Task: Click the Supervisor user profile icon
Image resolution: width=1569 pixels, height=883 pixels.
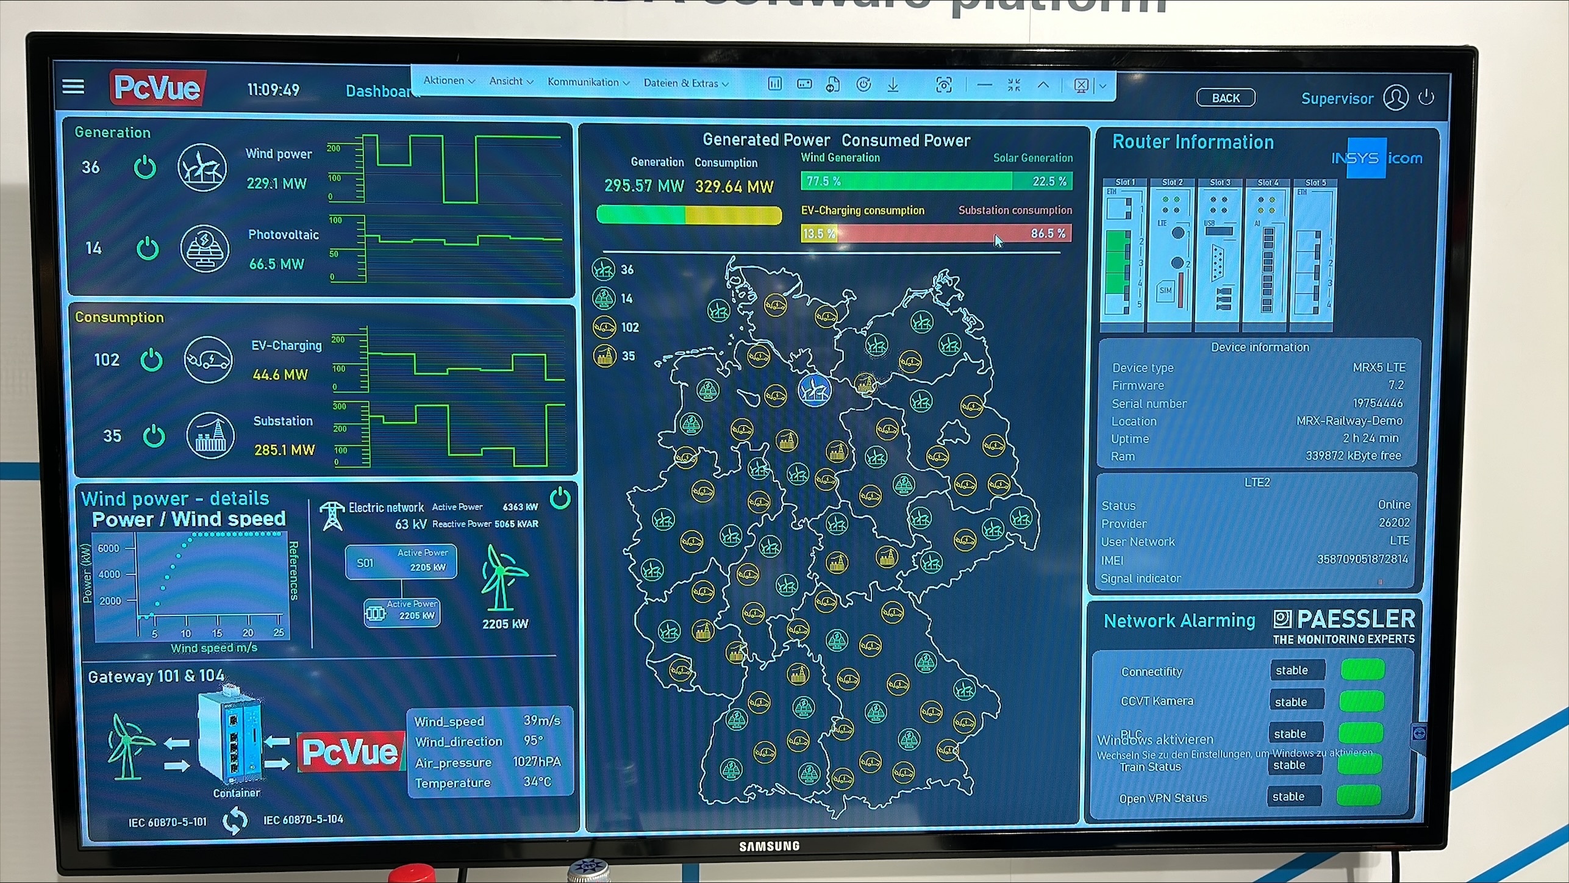Action: pyautogui.click(x=1395, y=98)
